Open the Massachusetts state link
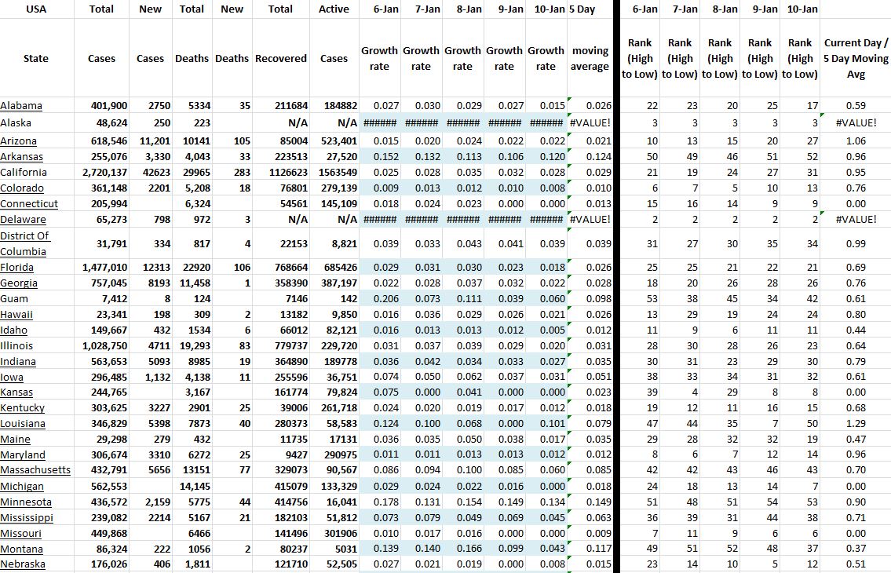This screenshot has width=891, height=573. (35, 470)
